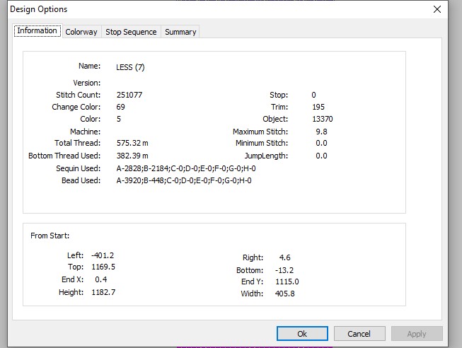Select Maximum Stitch value 9.8
The height and width of the screenshot is (348, 462).
tap(321, 132)
